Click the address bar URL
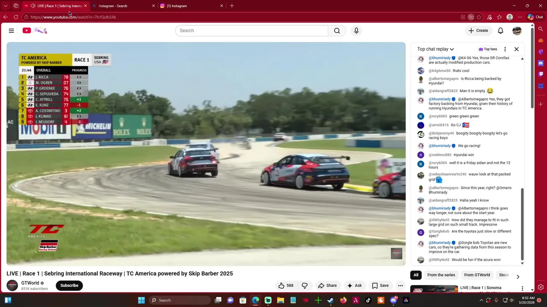 [74, 17]
